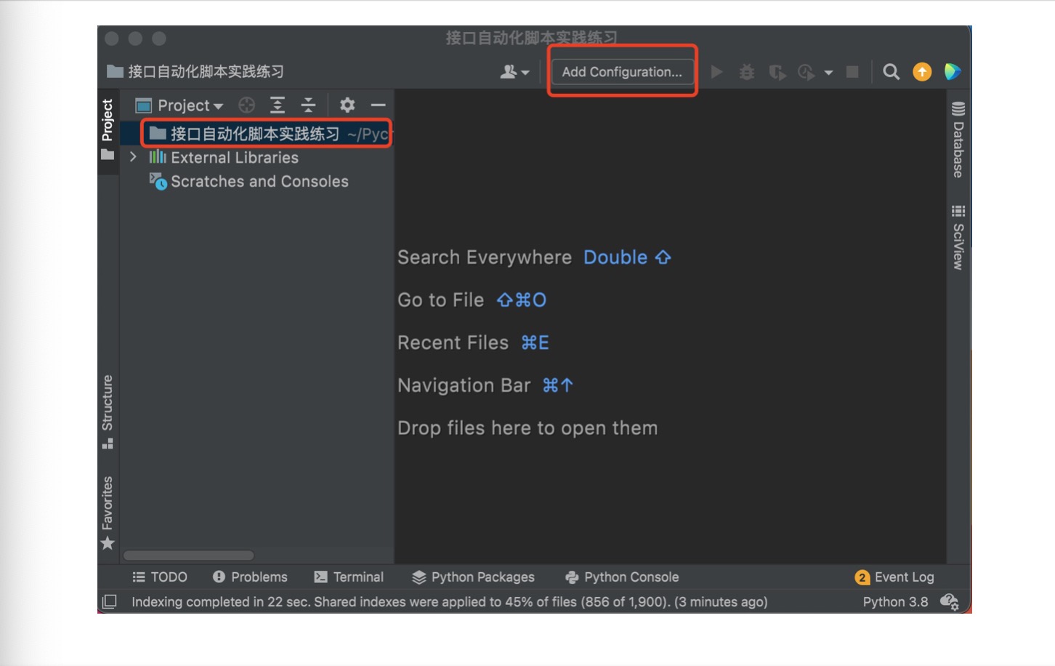Click the Debug bug icon

pyautogui.click(x=747, y=72)
